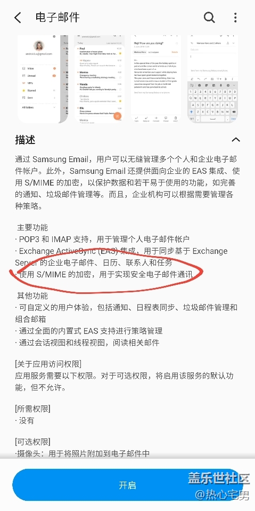255x511 pixels.
Task: Tap the circled S/MIME 的加密 line
Action: [104, 274]
